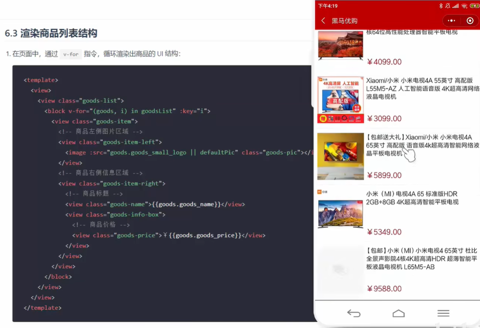Tap the phone's menu navigation button

click(x=443, y=313)
